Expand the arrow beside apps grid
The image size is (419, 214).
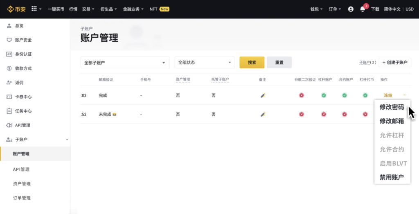click(x=41, y=9)
